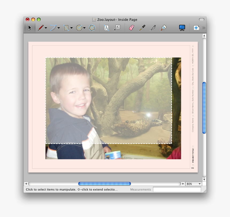Select the pink Eraser tool
The image size is (230, 217).
(x=131, y=28)
